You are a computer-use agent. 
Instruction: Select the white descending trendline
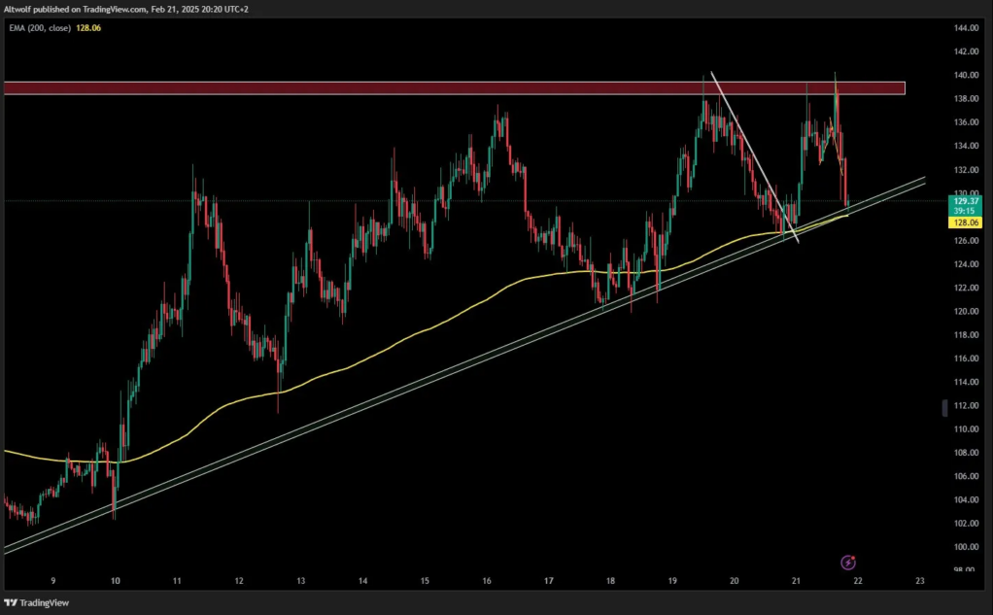[x=754, y=157]
